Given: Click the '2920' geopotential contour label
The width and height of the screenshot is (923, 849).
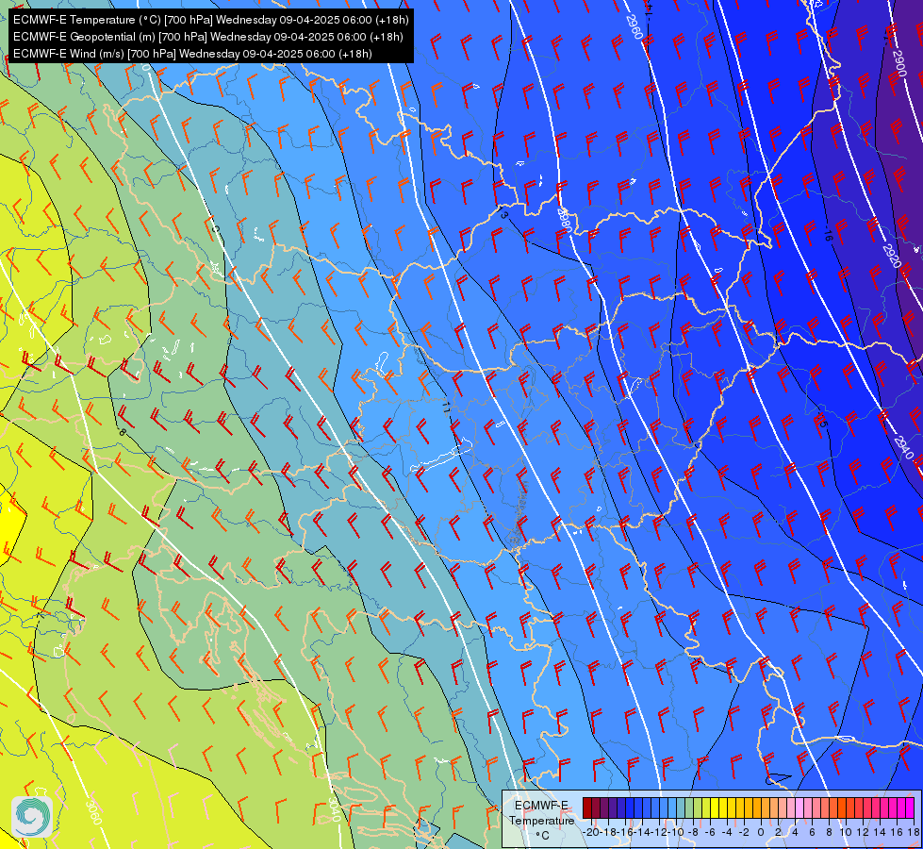Looking at the screenshot, I should (x=892, y=256).
